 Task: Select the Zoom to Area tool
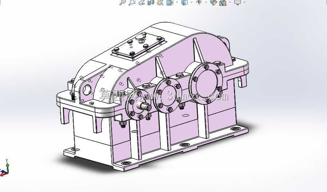pos(132,2)
